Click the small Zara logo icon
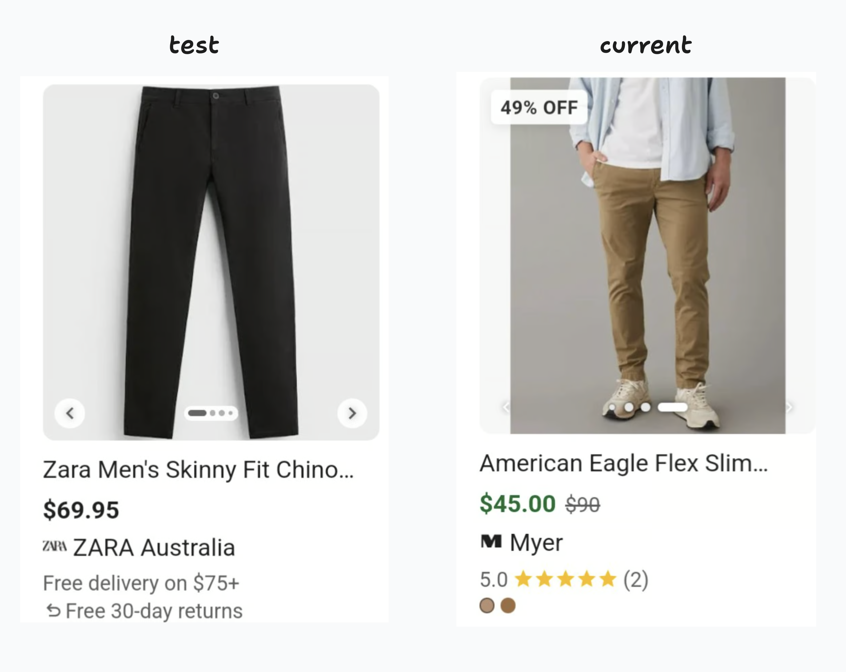The image size is (846, 672). coord(55,546)
